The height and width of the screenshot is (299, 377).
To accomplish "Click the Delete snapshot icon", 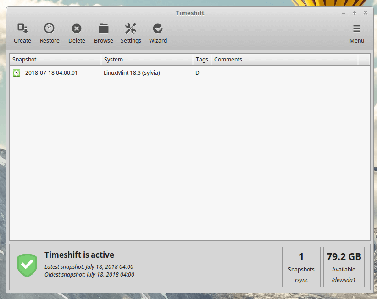I will 77,28.
